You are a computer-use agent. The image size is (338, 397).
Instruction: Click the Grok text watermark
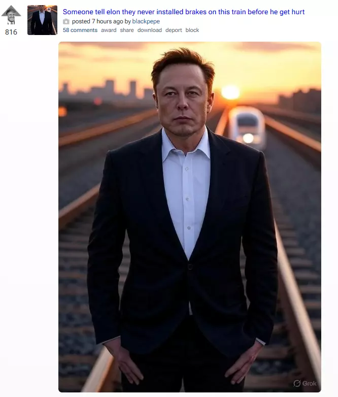click(x=309, y=383)
